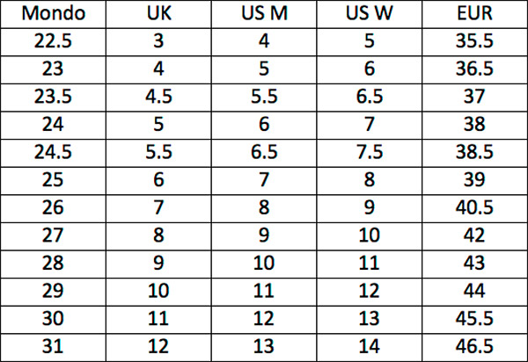This screenshot has width=528, height=362.
Task: Select the EUR 38.5 cell
Action: (x=474, y=153)
